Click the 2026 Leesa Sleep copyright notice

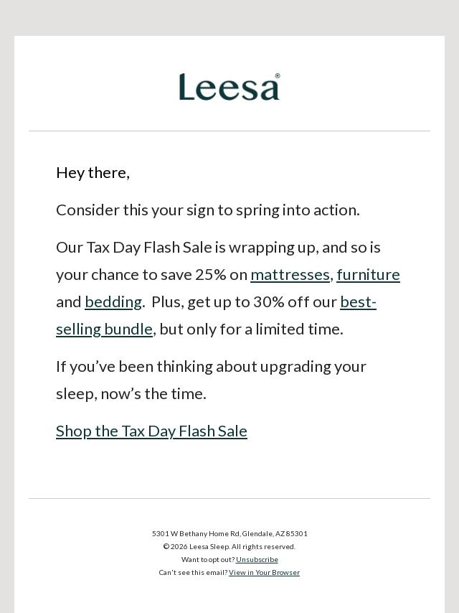tap(229, 547)
